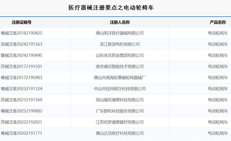Click registrant 南京康尼智能技术有限公司
This screenshot has width=231, height=141.
(120, 66)
